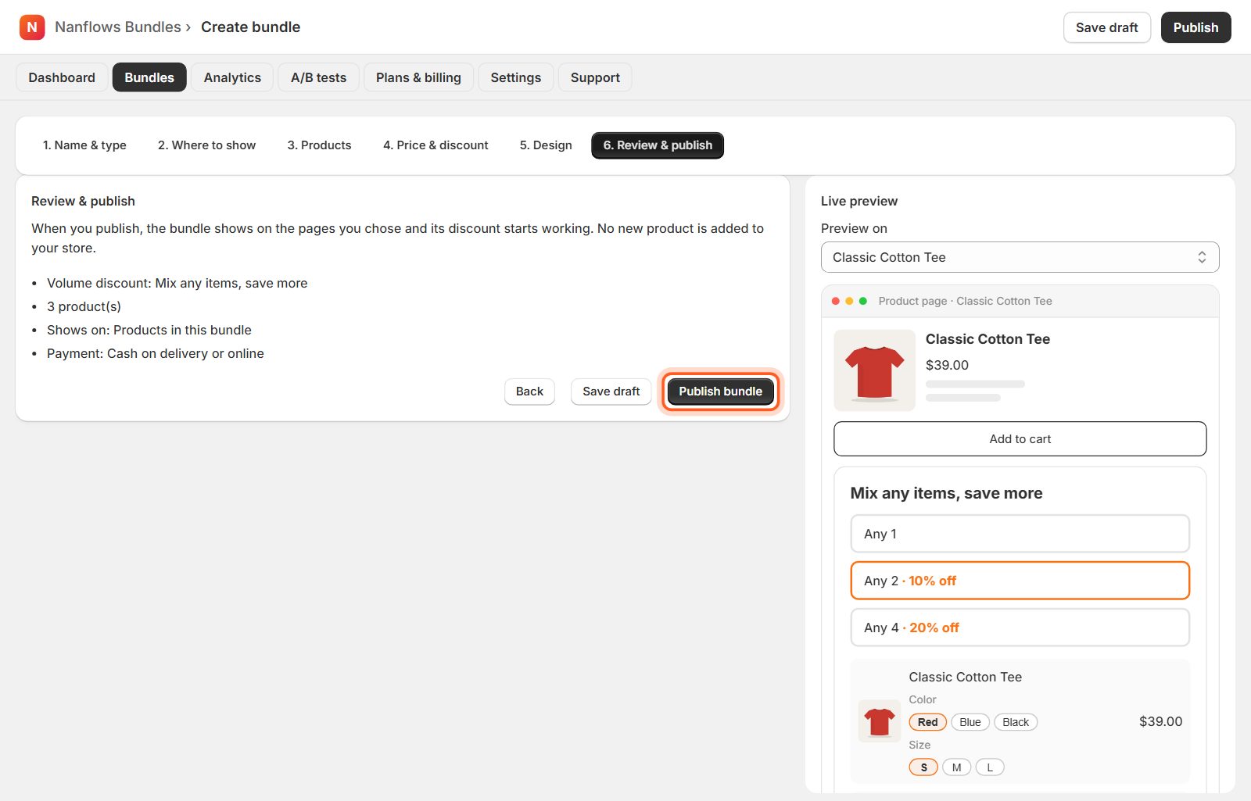
Task: Click the Publish bundle button
Action: [720, 392]
